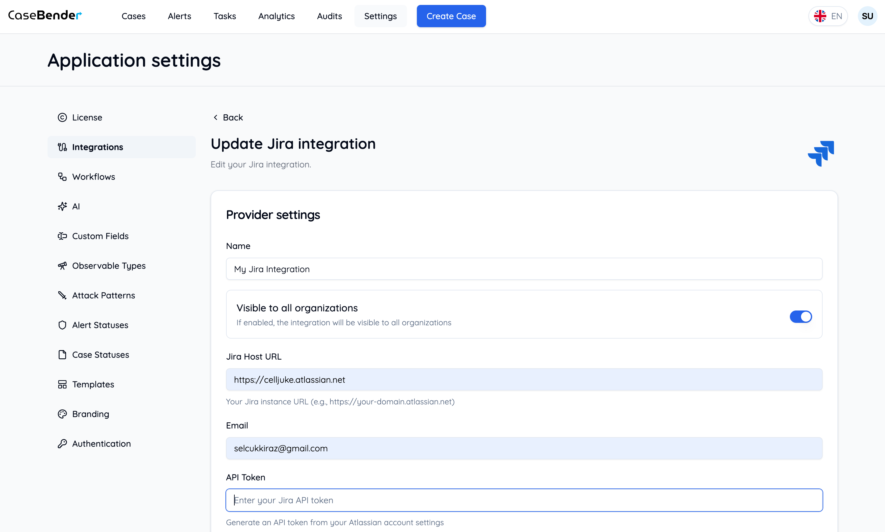Focus the Jira Host URL field
Screen dimensions: 885x532
(x=524, y=380)
